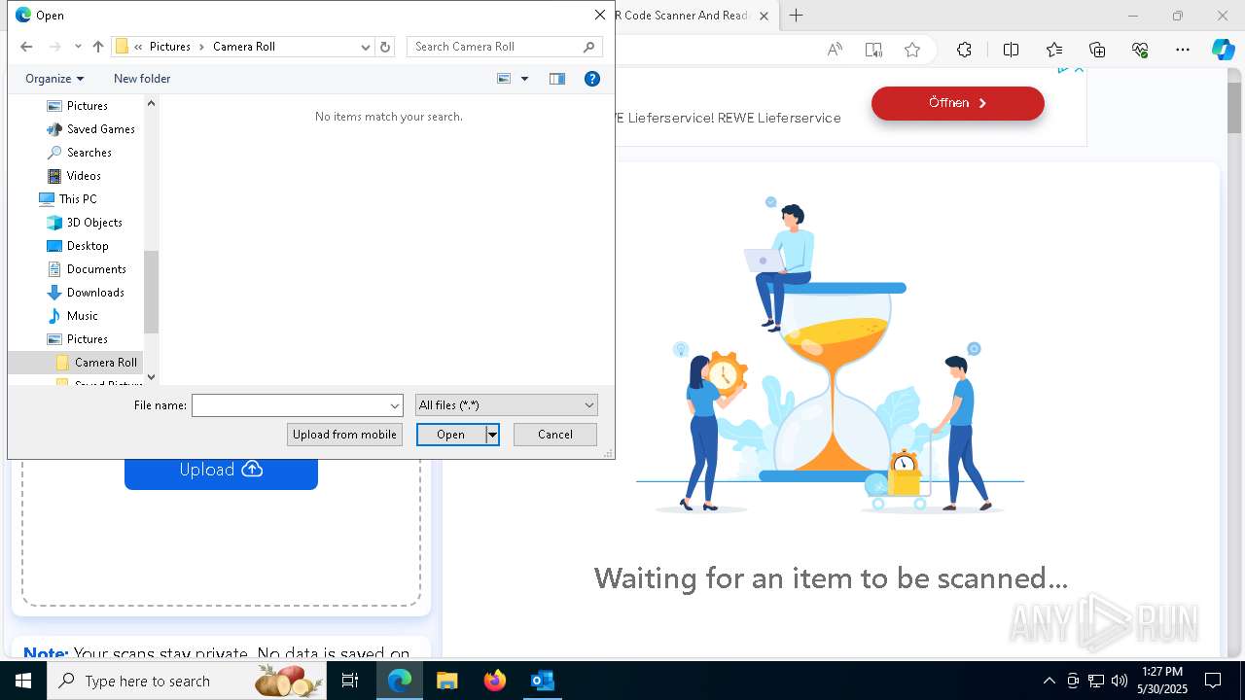Open Edge Settings and more menu
This screenshot has width=1245, height=700.
coord(1183,50)
